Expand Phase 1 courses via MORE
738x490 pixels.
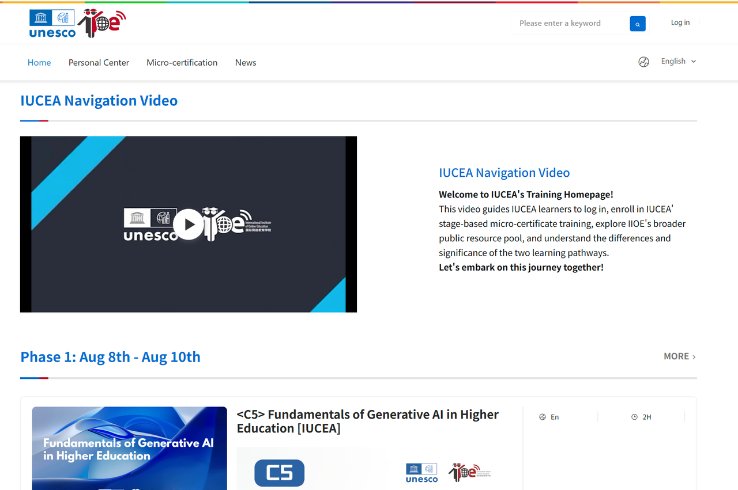[679, 356]
